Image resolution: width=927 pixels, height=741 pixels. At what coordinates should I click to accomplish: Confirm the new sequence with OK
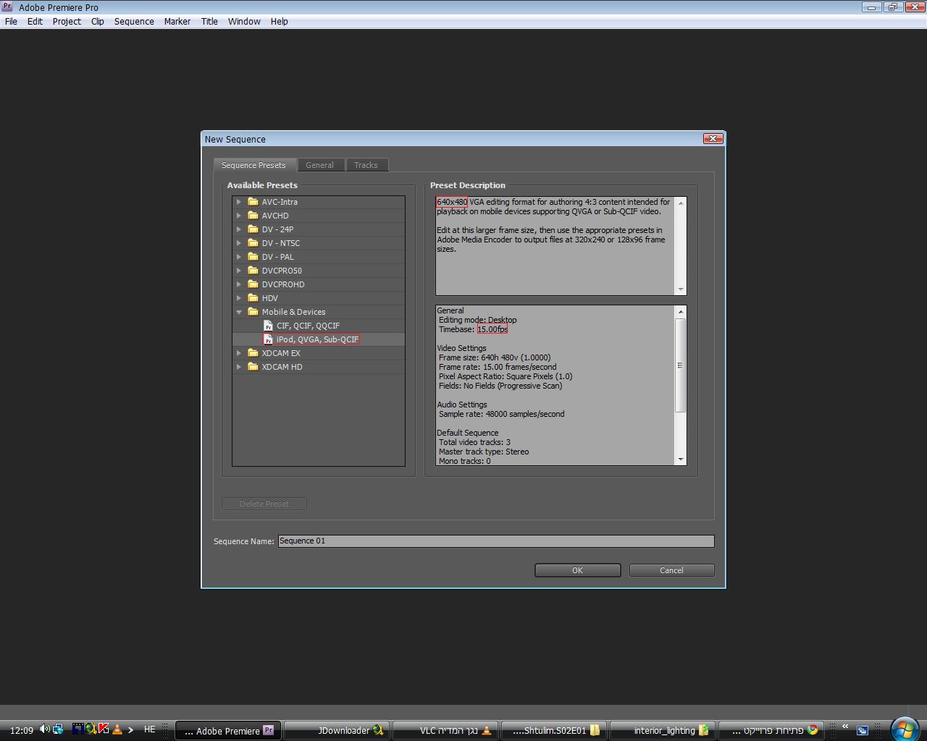pyautogui.click(x=577, y=570)
